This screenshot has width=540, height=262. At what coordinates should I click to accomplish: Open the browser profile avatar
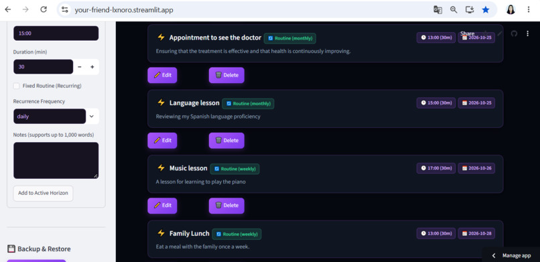pos(511,9)
